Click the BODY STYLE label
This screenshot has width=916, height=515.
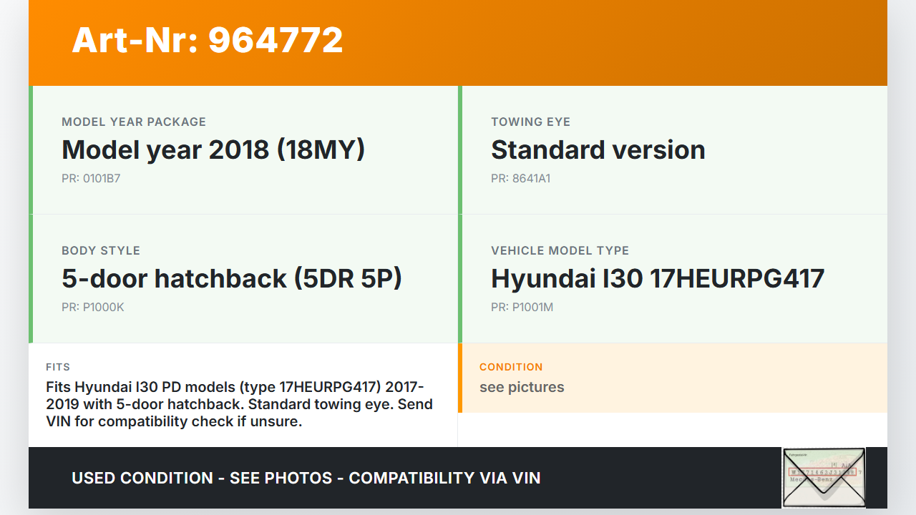point(101,250)
